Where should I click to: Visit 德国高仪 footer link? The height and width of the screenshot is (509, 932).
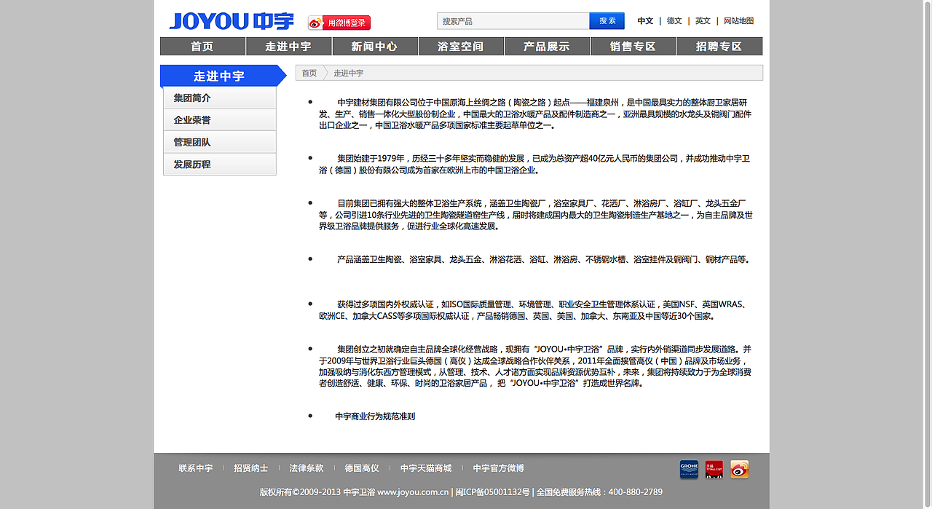tap(361, 468)
